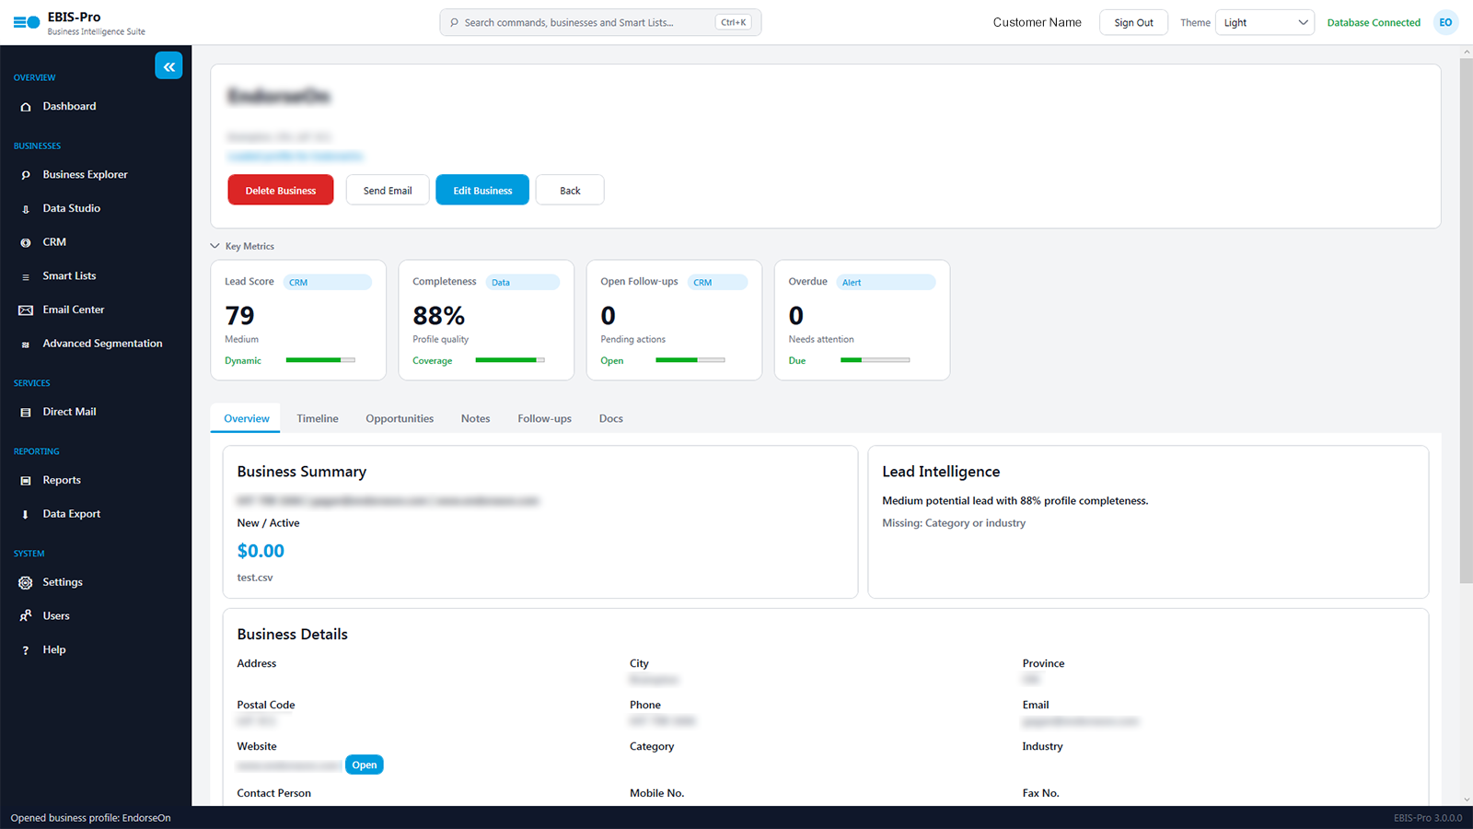Click the Completeness coverage progress bar
This screenshot has width=1473, height=829.
click(x=510, y=360)
